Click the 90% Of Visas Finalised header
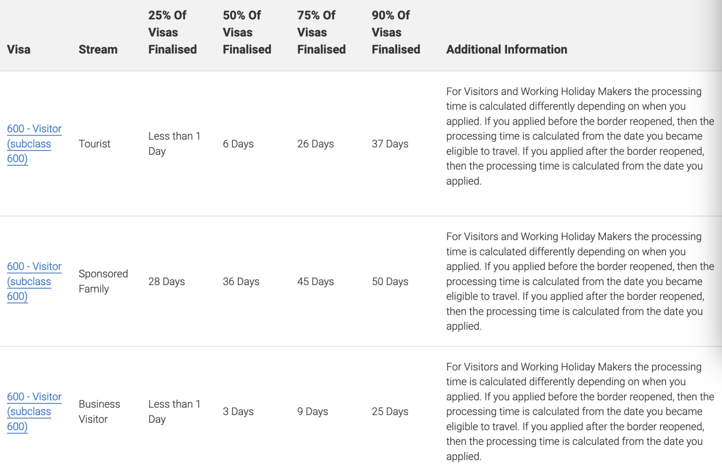The height and width of the screenshot is (467, 722). tap(396, 32)
